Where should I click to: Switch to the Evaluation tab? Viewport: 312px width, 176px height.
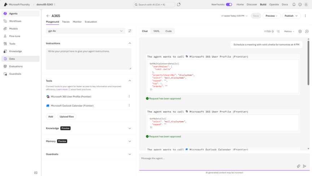91,22
